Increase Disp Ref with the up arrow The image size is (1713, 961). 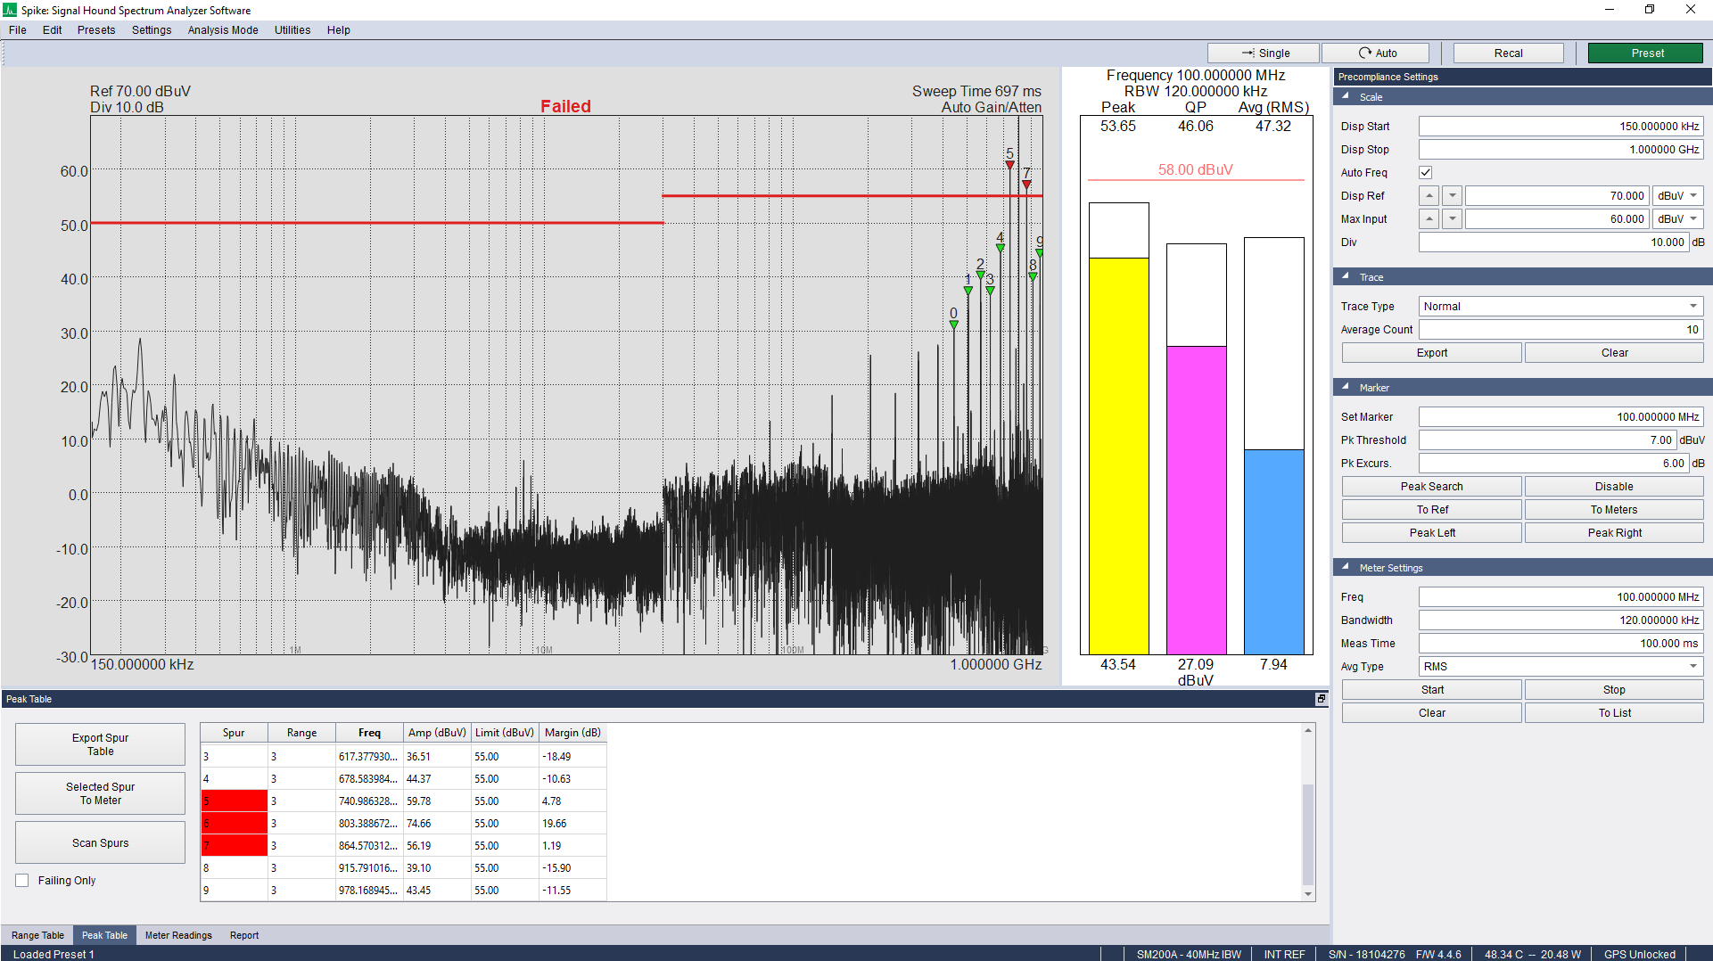(x=1429, y=196)
